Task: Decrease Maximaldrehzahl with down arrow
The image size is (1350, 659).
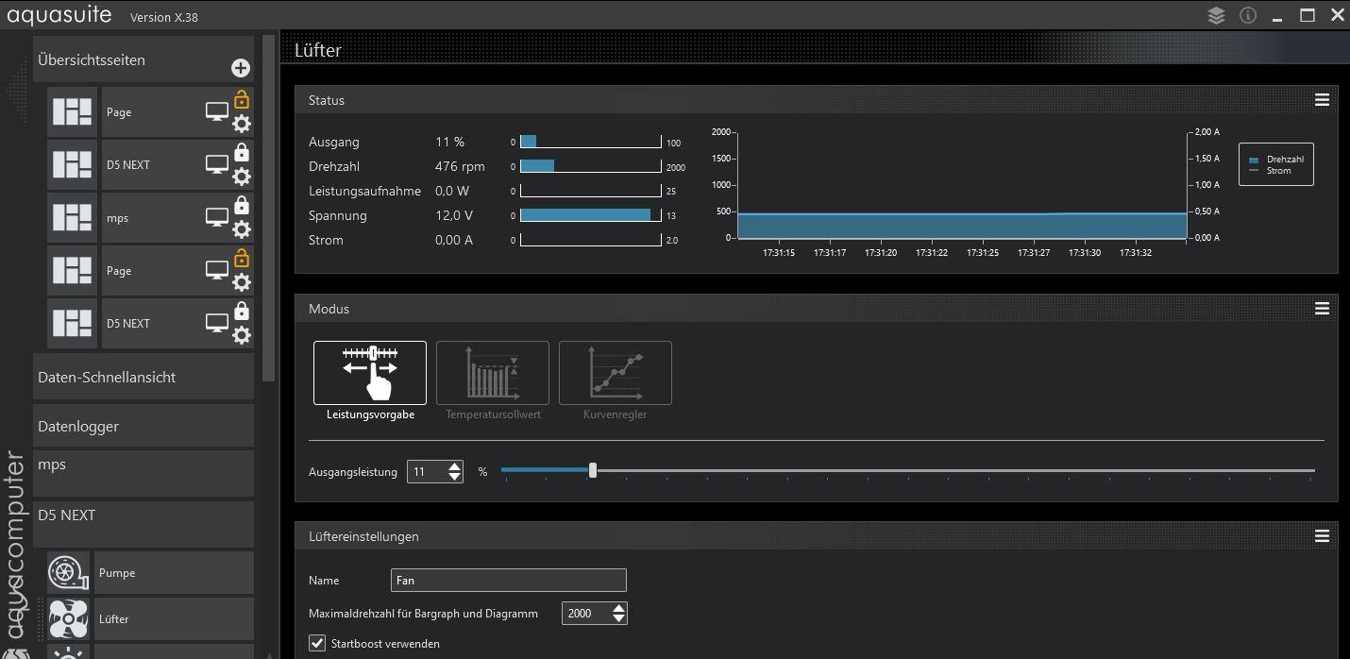Action: (618, 618)
